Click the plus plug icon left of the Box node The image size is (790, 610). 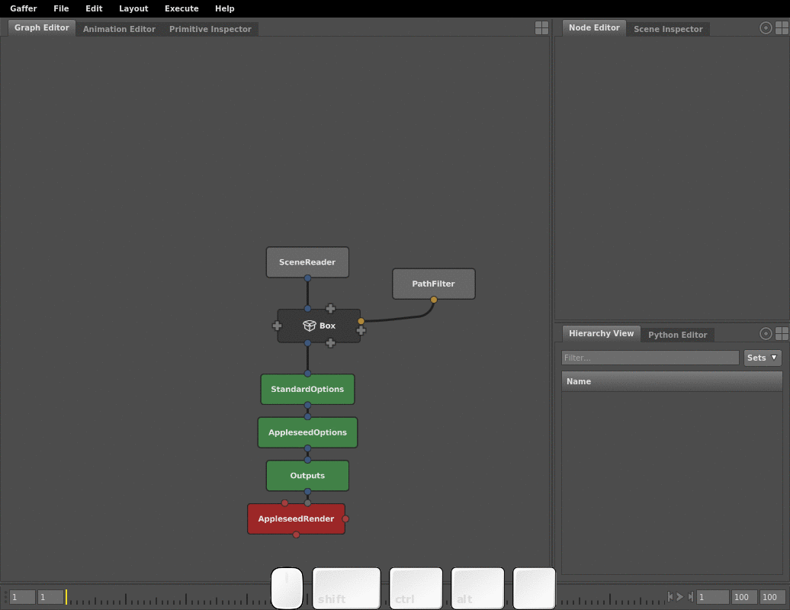pyautogui.click(x=277, y=326)
